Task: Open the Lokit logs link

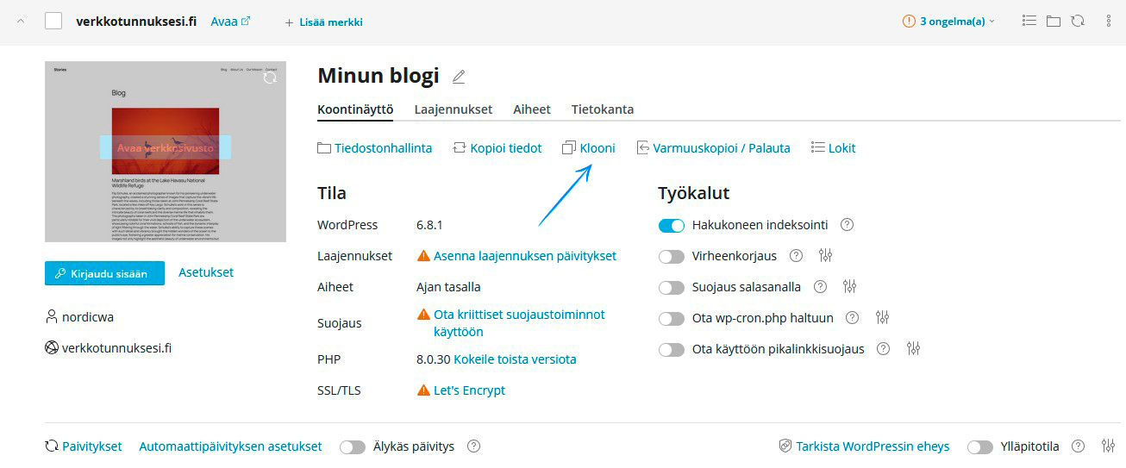Action: click(834, 148)
